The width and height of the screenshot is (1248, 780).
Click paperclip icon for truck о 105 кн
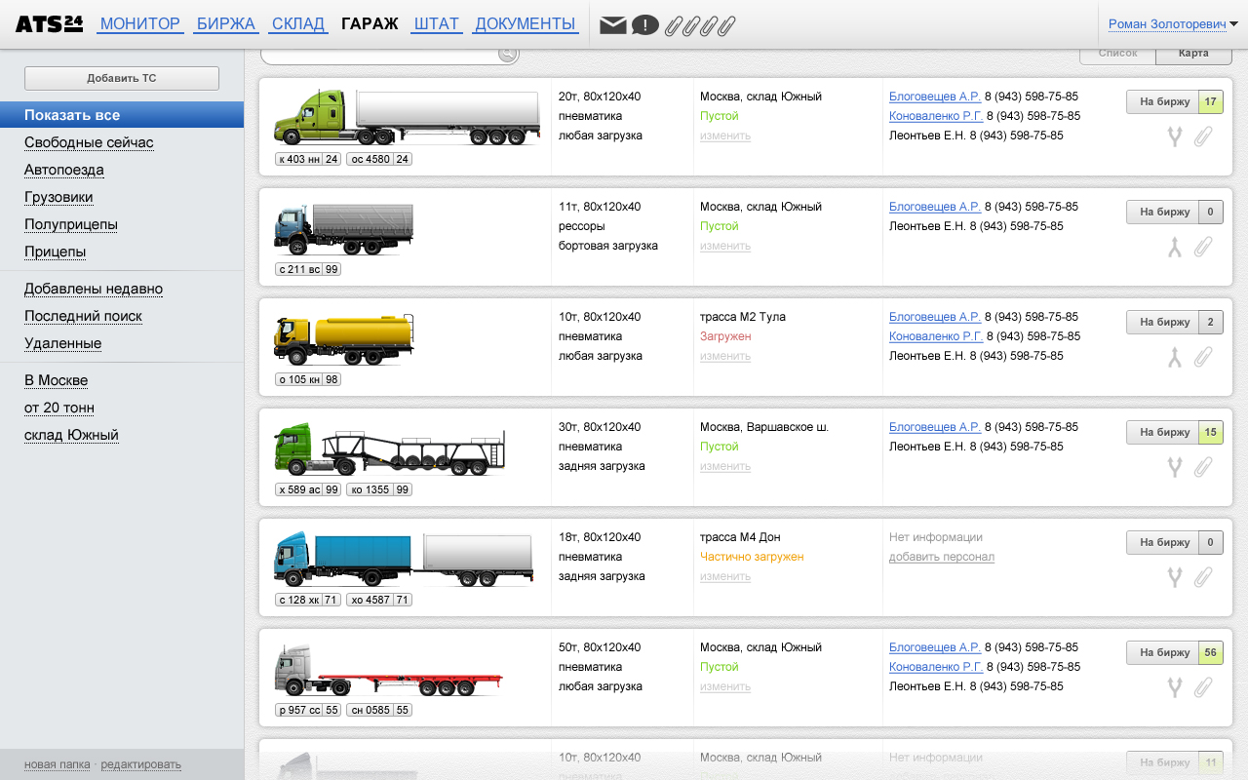coord(1203,357)
